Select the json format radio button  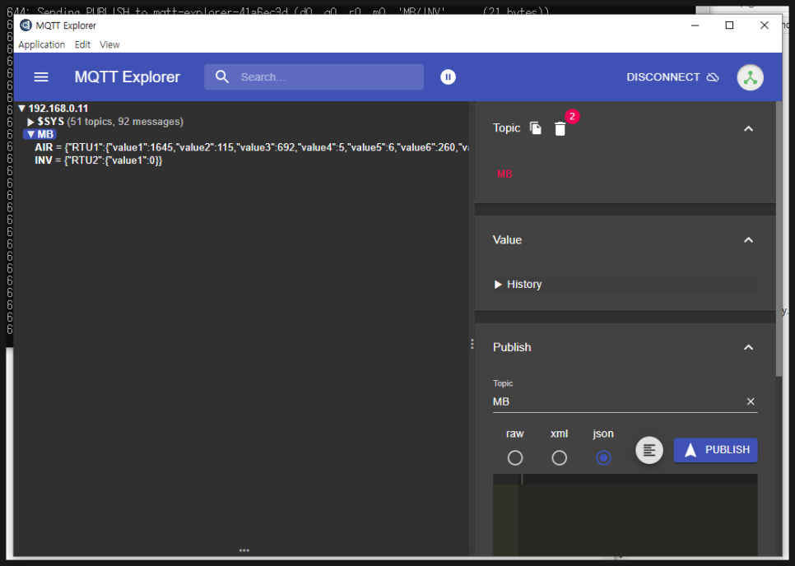point(603,458)
